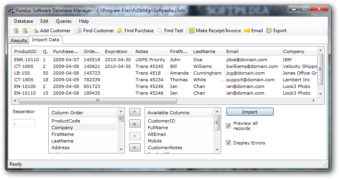339x179 pixels.
Task: Switch to the Results tab
Action: [x=19, y=40]
